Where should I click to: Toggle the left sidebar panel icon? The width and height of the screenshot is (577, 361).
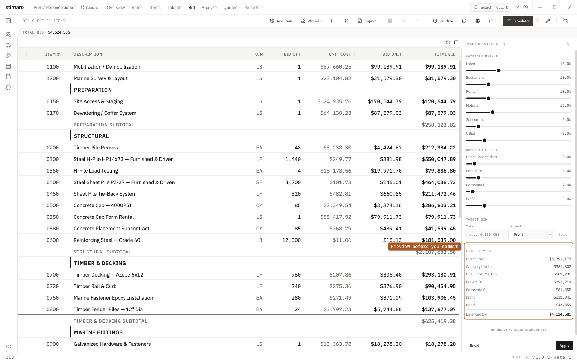(8, 21)
